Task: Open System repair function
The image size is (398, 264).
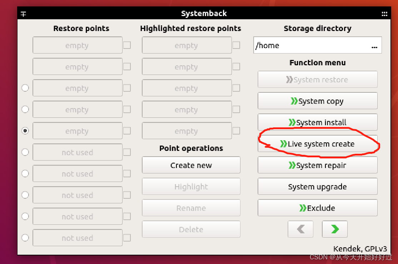Action: pyautogui.click(x=318, y=165)
